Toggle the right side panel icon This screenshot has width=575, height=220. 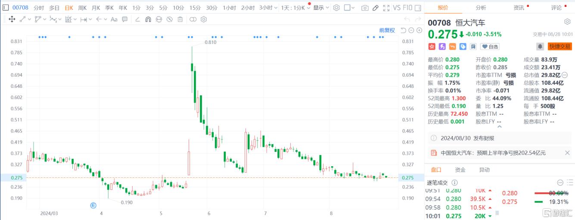(418, 8)
